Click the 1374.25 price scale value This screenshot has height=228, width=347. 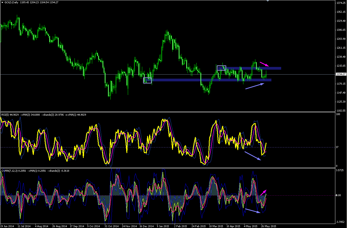pyautogui.click(x=341, y=3)
